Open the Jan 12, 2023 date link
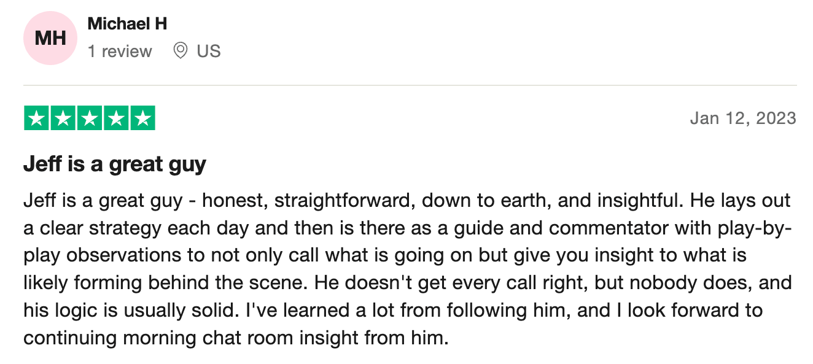 coord(743,118)
